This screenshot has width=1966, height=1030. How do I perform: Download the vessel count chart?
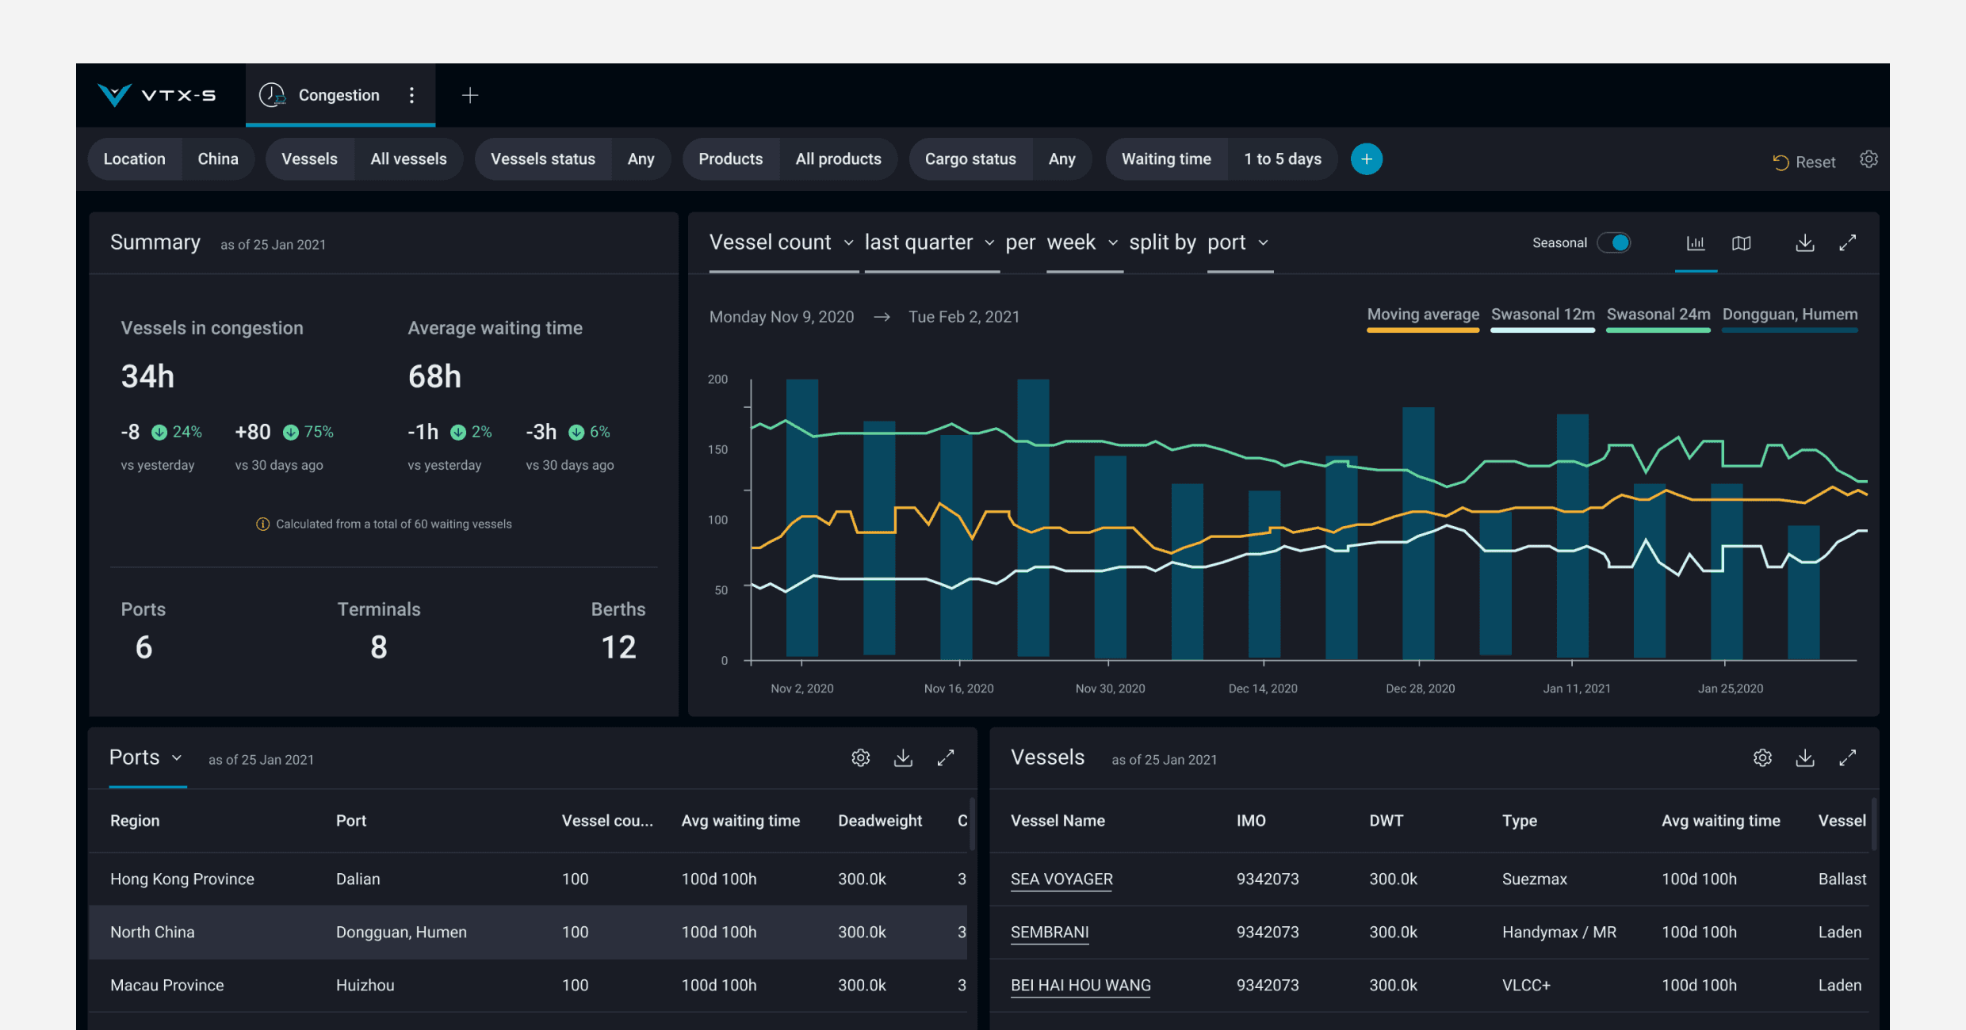pyautogui.click(x=1804, y=243)
